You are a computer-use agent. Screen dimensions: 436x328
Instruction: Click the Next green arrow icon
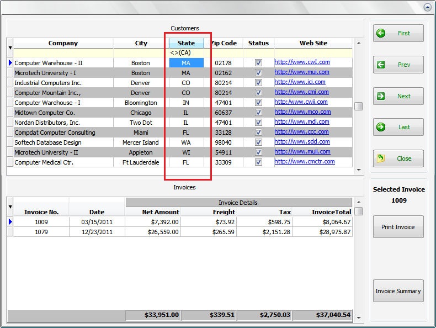381,96
